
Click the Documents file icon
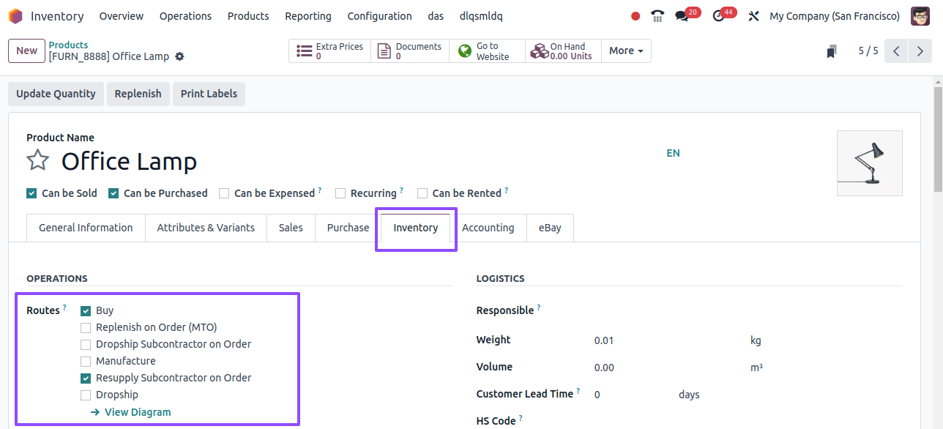coord(384,51)
